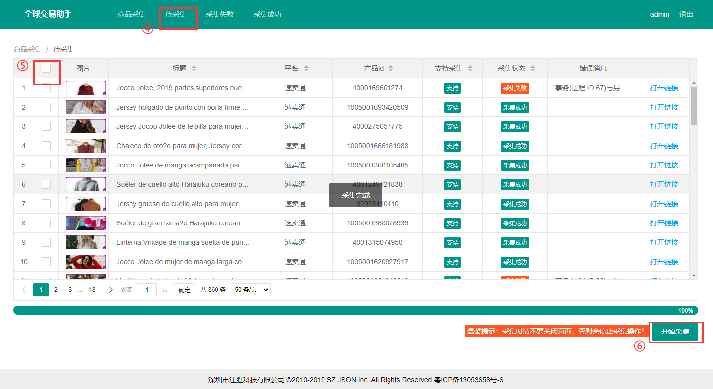Sort table by 支持采集 column arrows
Viewport: 713px width, 389px height.
pos(470,68)
